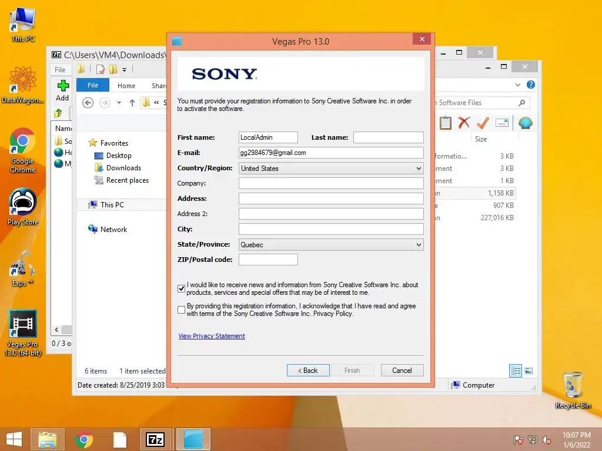
Task: Open DataWagon desktop shortcut
Action: click(x=23, y=85)
